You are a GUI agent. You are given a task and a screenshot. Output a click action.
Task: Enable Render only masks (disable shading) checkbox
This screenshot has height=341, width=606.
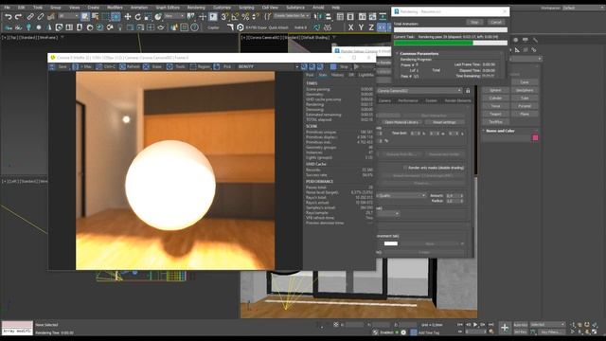[x=405, y=168]
